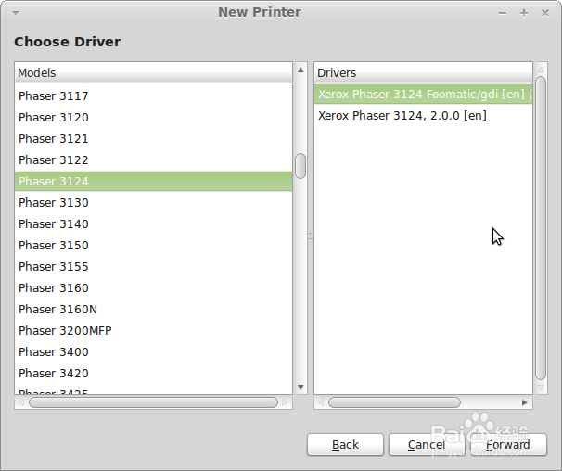562x471 pixels.
Task: Choose the Phaser 3121 model
Action: tap(153, 139)
